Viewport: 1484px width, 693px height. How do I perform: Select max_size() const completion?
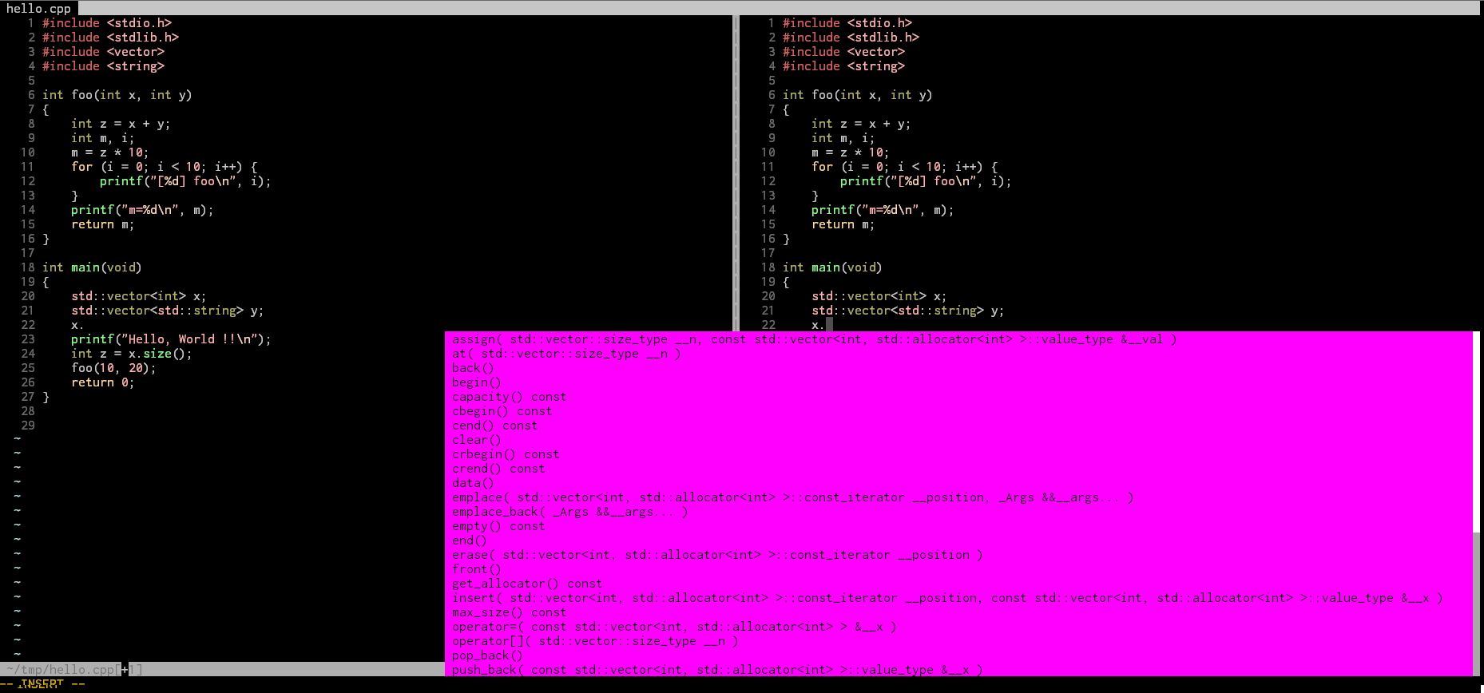(958, 612)
